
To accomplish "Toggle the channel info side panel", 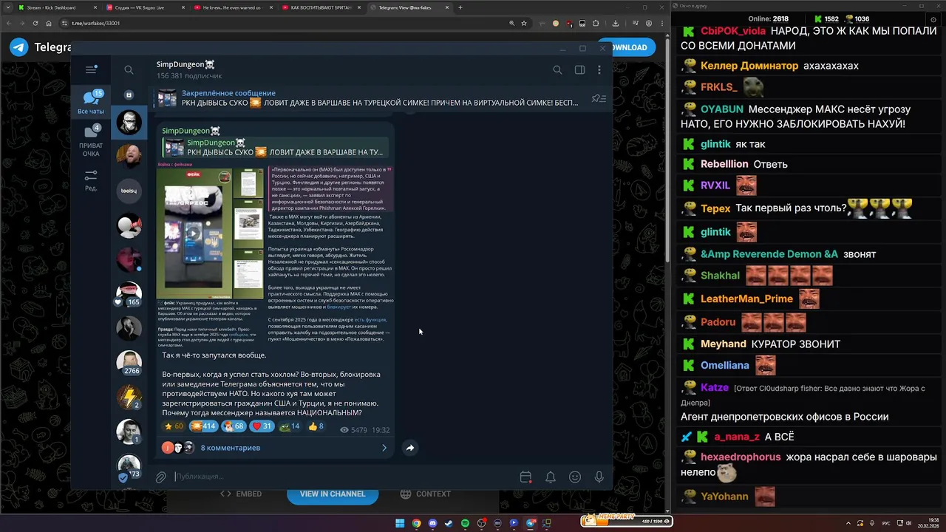I will [579, 69].
